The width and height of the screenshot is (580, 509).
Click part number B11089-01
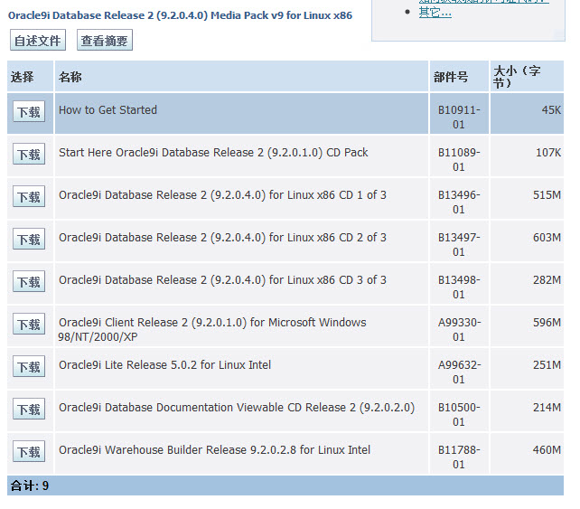tap(459, 159)
